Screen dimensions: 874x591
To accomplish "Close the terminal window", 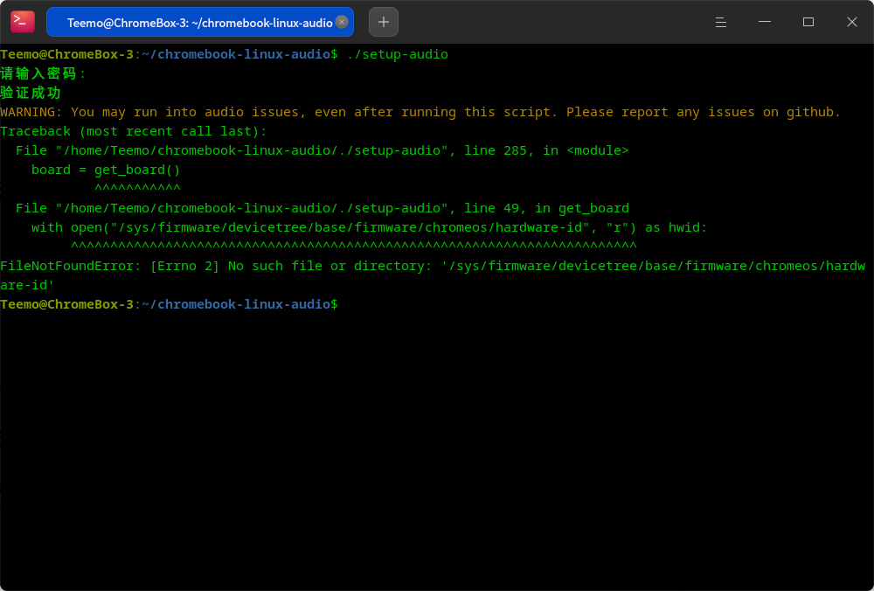I will [x=851, y=22].
